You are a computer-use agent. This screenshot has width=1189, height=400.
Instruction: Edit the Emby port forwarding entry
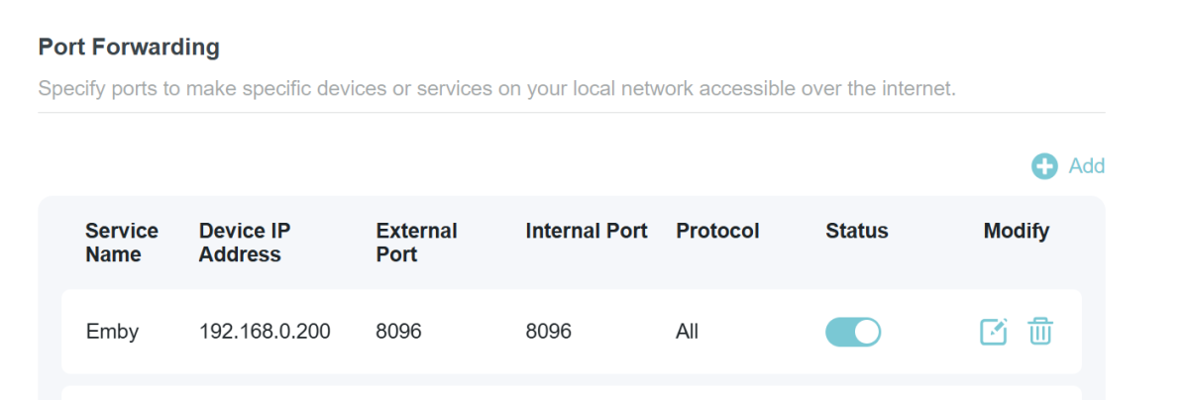tap(993, 332)
